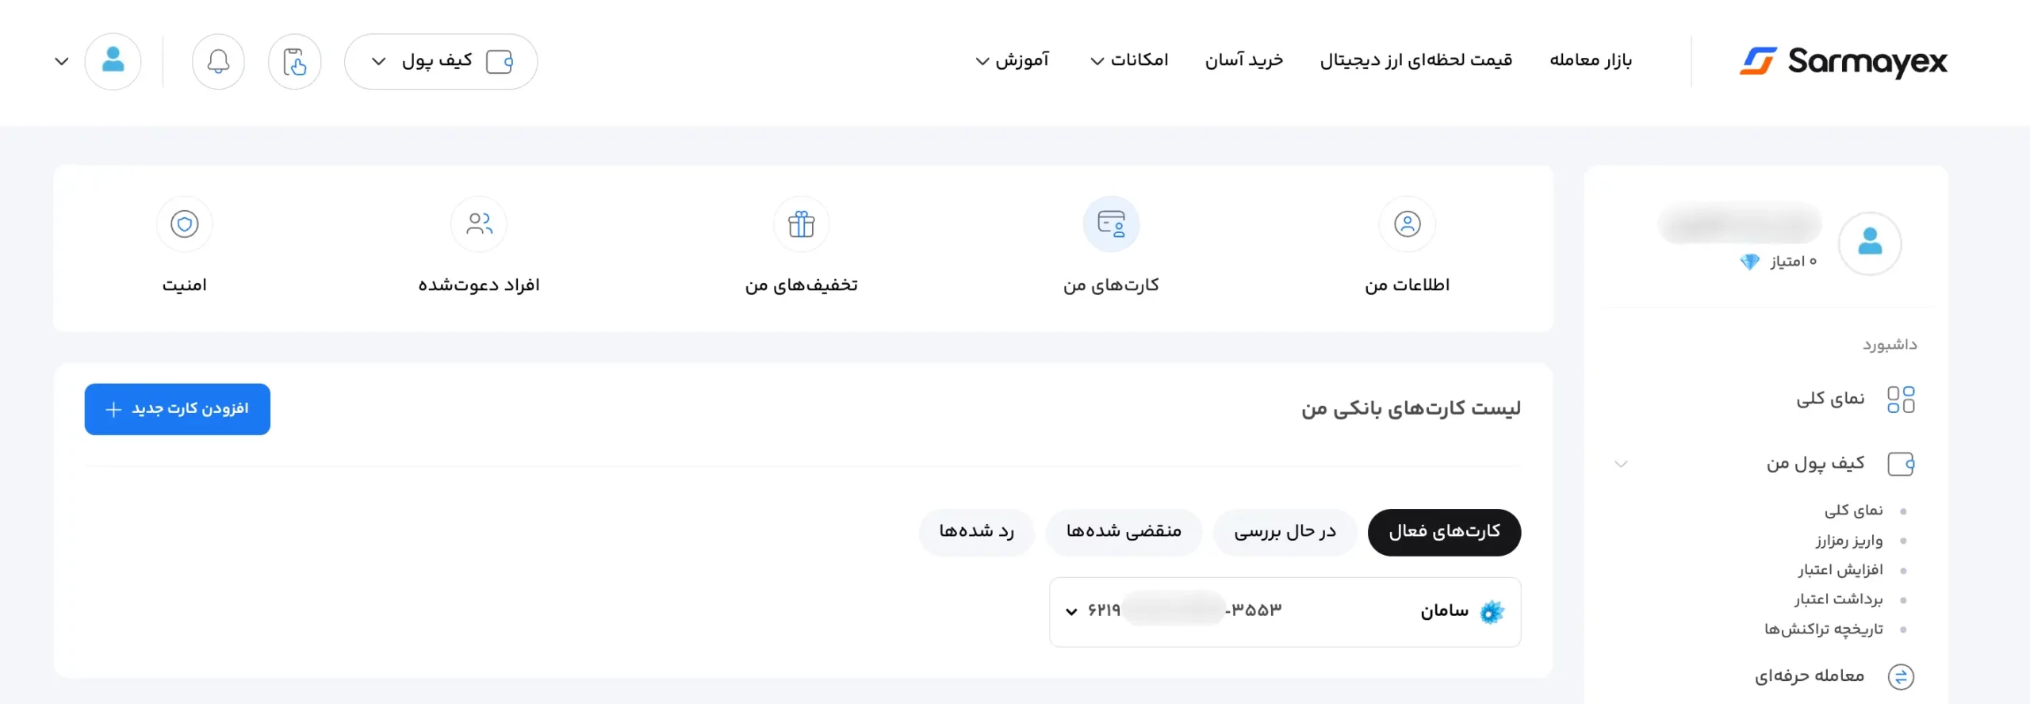The width and height of the screenshot is (2030, 704).
Task: Click the notification bell icon
Action: click(218, 62)
